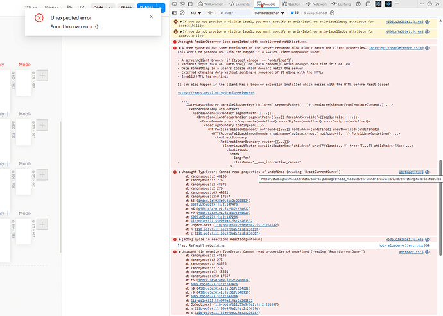Select the red highlighted Mobile artboard label
Viewport: 443px width, 316px height.
[x=25, y=65]
